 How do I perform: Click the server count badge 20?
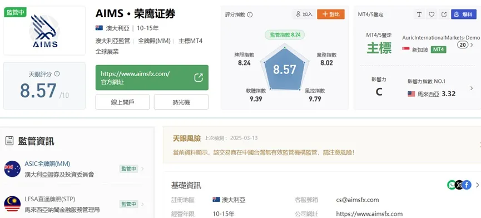463,45
